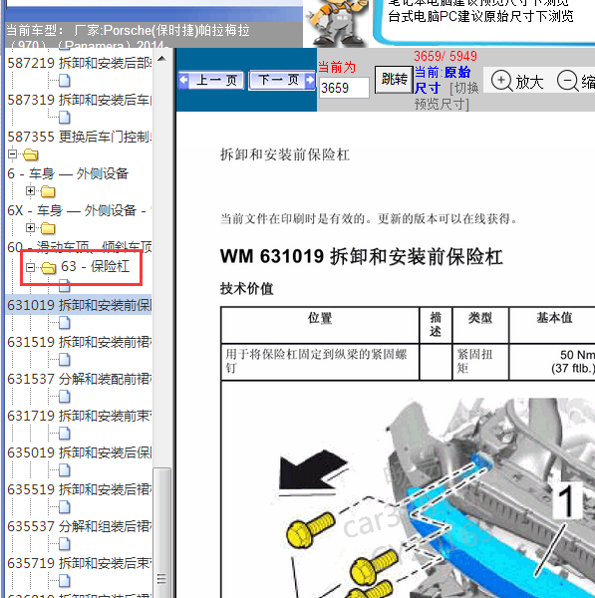Select tree item 635519 拆卸和安装后裙
Screen dimensions: 595x598
[x=80, y=489]
